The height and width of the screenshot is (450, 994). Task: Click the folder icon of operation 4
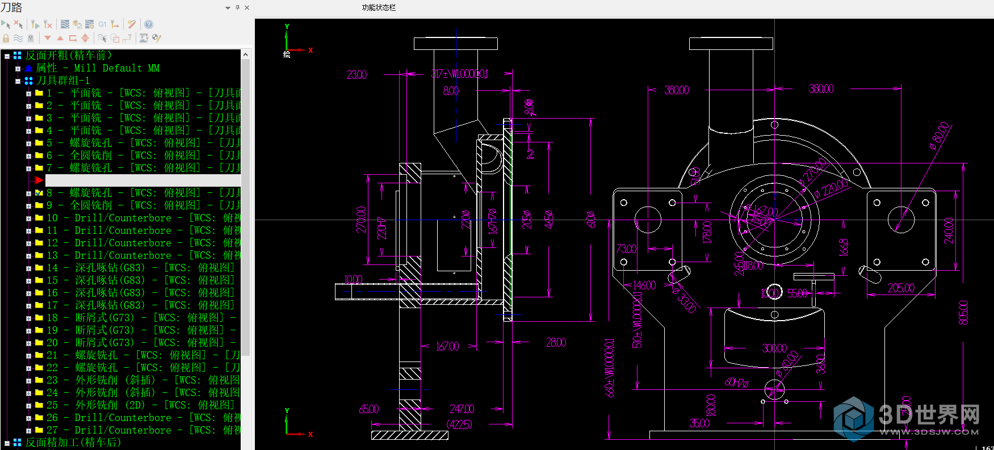[x=39, y=131]
